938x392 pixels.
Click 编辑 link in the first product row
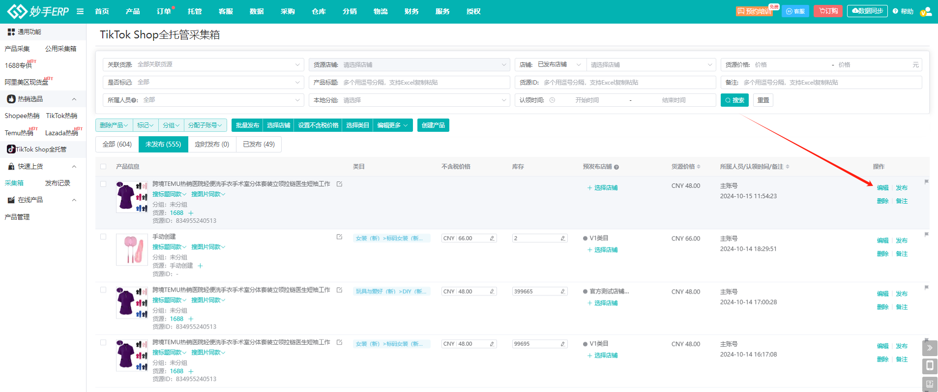pyautogui.click(x=882, y=188)
